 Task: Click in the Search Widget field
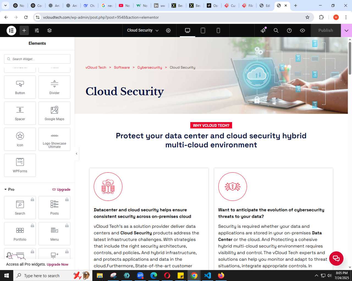37,59
